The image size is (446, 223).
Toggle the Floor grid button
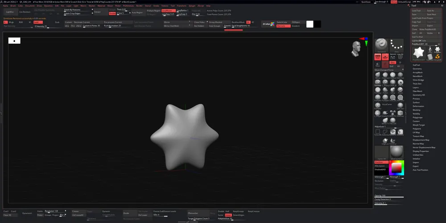(385, 57)
